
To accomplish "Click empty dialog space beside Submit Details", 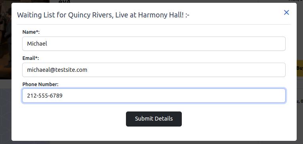I will pos(232,119).
